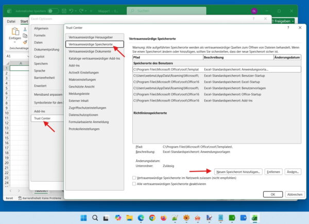Click the undo arrow in Excel title bar
This screenshot has height=224, width=309.
pos(71,11)
